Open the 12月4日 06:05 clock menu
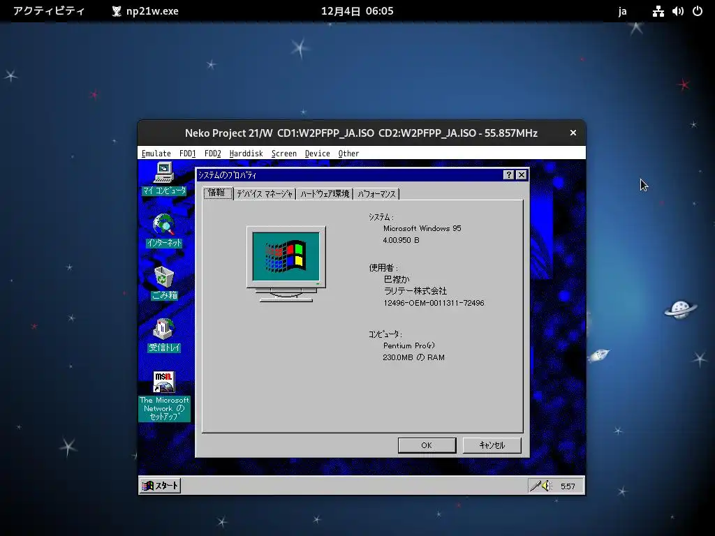The image size is (715, 536). [x=357, y=11]
